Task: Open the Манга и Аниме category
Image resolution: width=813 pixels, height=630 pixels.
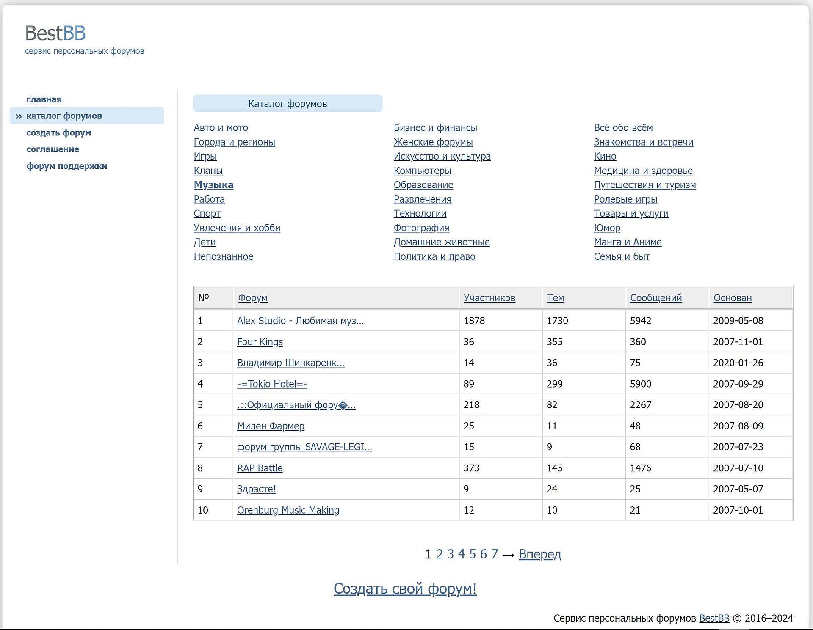Action: (x=628, y=242)
